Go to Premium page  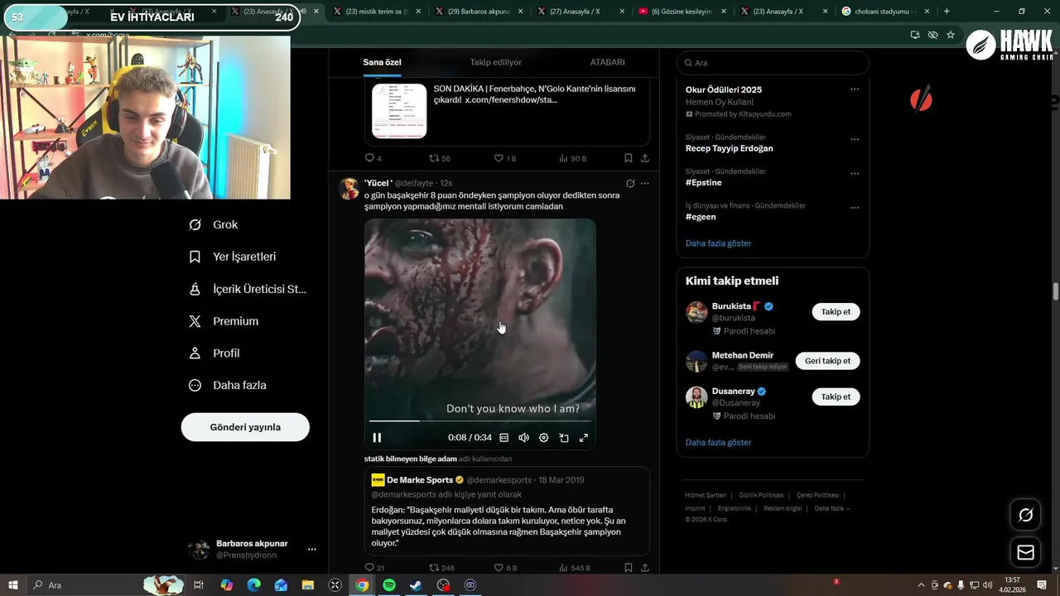(x=224, y=321)
